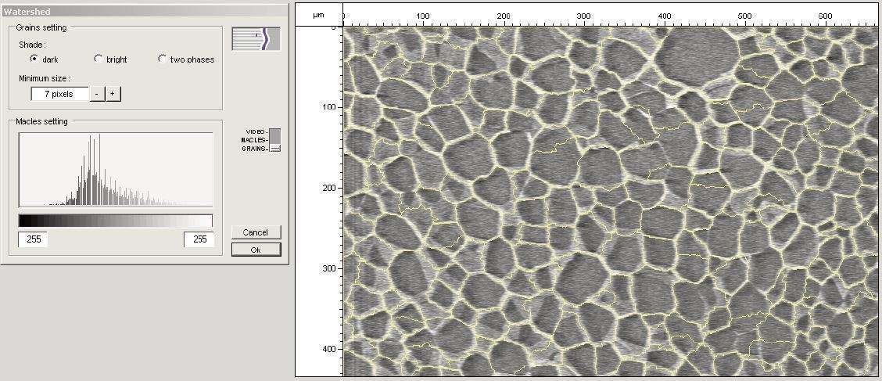Confirm watershed with Ok button
The image size is (882, 381).
tap(256, 250)
